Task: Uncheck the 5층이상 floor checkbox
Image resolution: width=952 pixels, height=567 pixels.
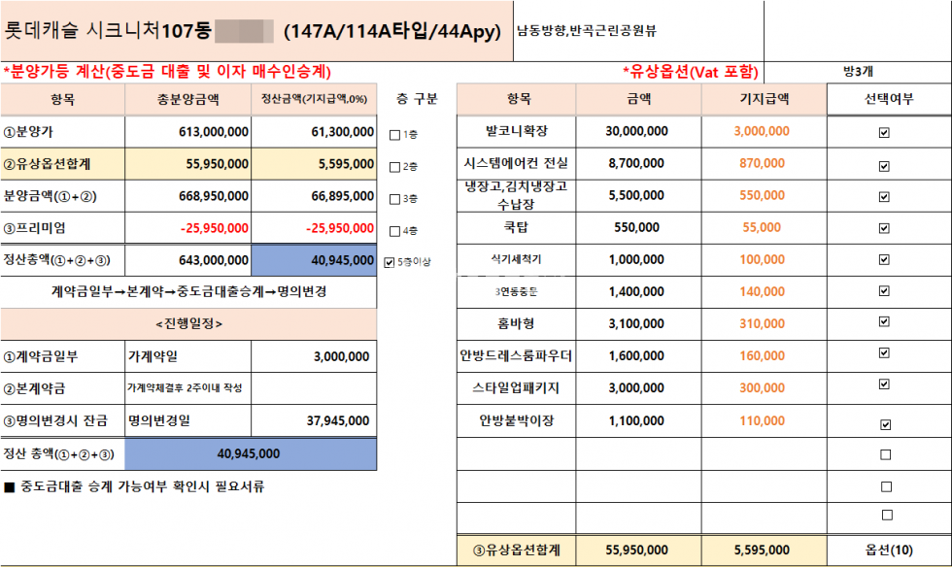Action: click(390, 263)
